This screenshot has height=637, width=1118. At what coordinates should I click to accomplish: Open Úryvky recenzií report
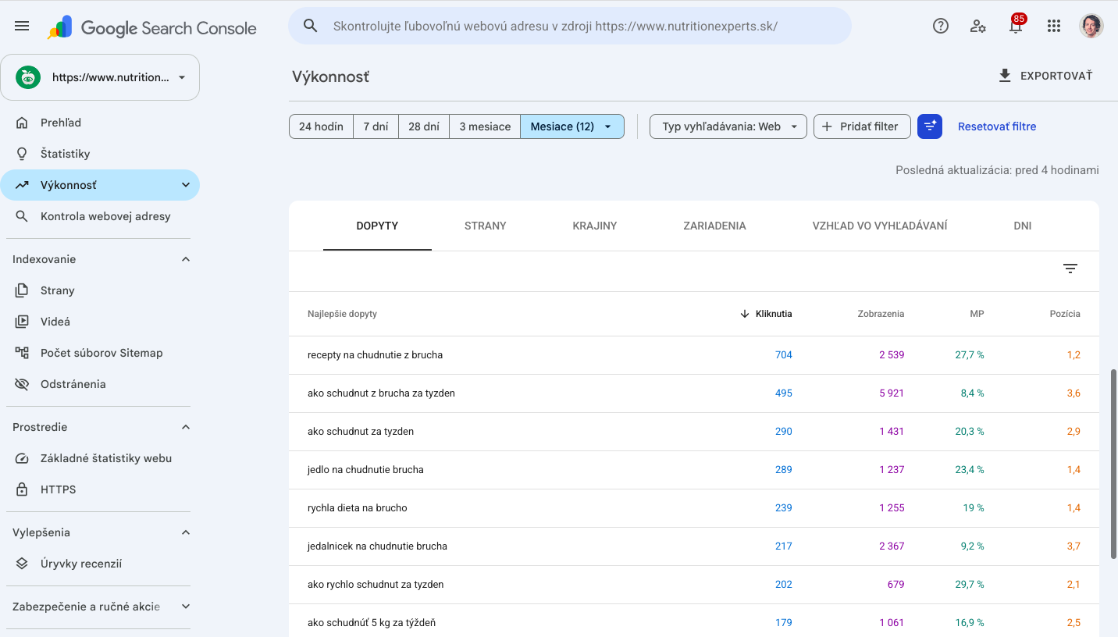[x=100, y=564]
